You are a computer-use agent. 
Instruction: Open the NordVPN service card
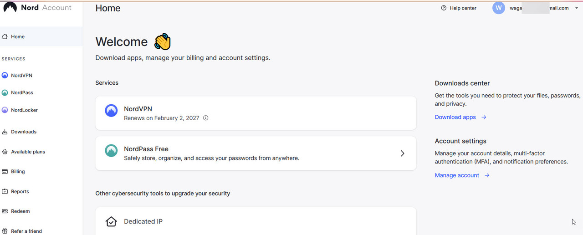coord(256,113)
